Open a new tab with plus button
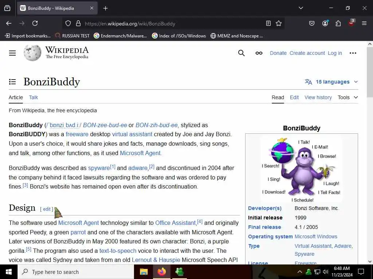Viewport: 373px width, 279px height. (105, 8)
